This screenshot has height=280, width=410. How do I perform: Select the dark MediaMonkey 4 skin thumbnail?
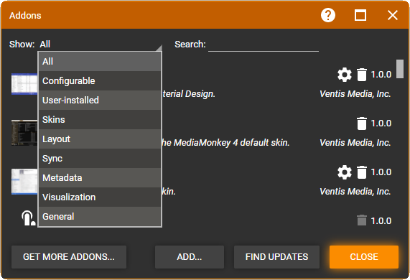pos(24,133)
